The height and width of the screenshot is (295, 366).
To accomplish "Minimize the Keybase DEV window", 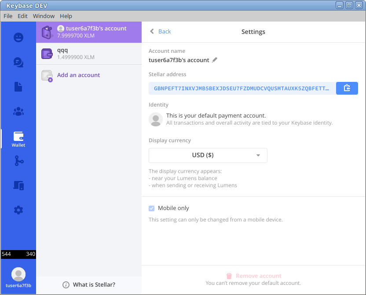I will coord(340,5).
